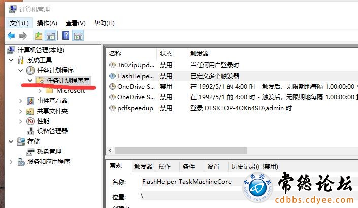Click the 存储 storage icon

21,142
